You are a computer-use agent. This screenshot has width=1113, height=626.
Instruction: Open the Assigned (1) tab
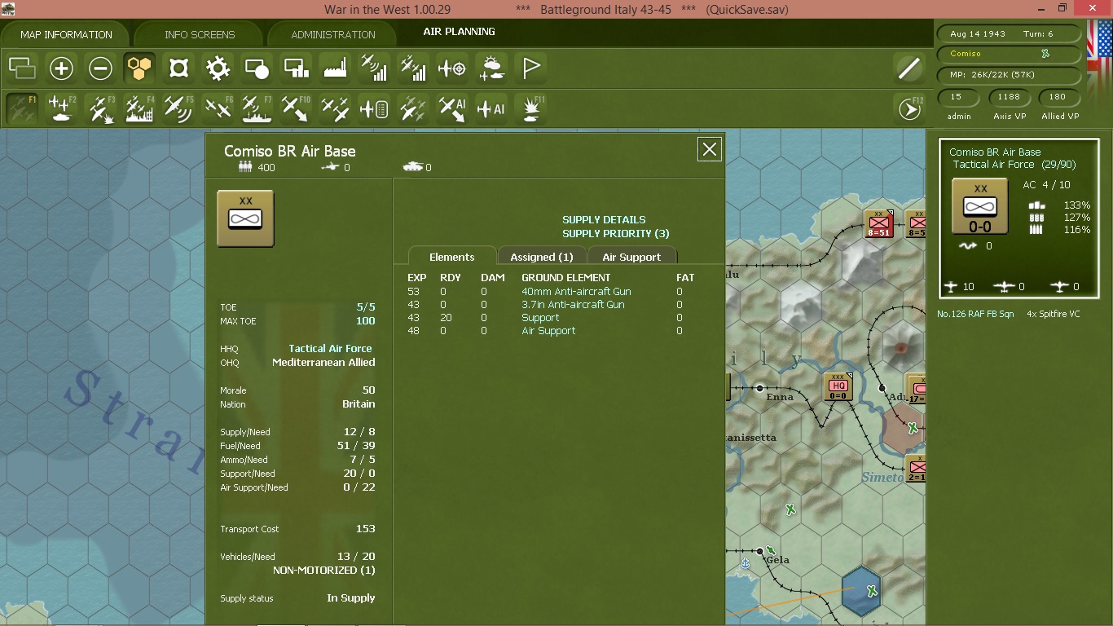tap(542, 257)
